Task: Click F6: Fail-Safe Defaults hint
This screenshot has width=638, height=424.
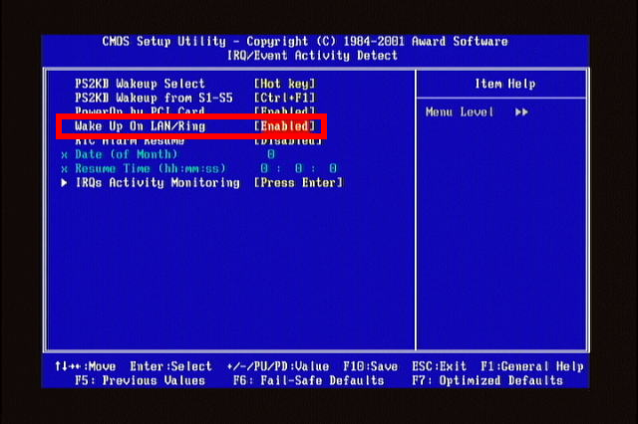Action: pyautogui.click(x=308, y=380)
